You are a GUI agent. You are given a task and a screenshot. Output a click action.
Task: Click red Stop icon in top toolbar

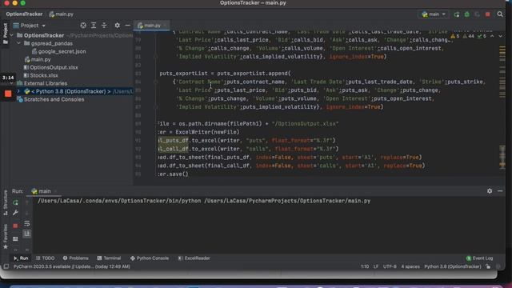point(488,14)
